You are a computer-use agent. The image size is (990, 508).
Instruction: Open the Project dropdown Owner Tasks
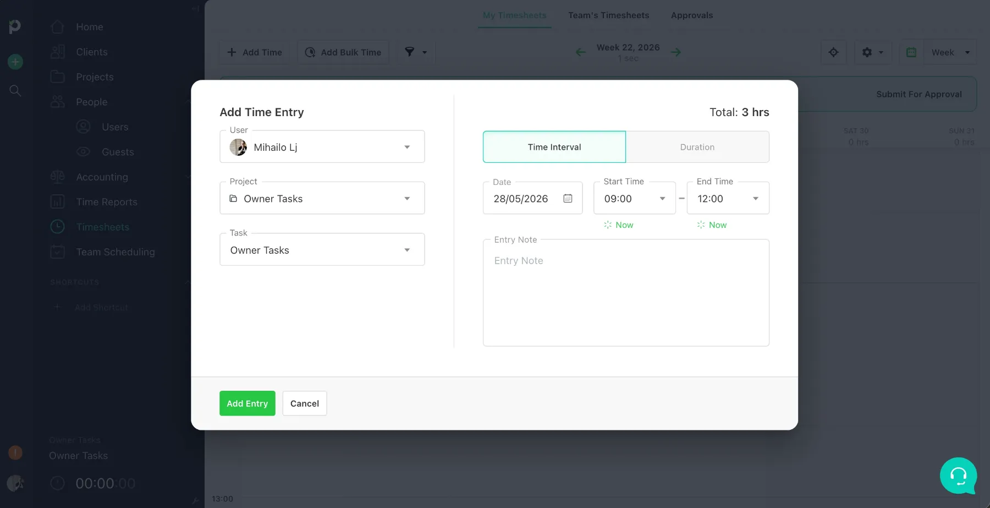pos(322,198)
